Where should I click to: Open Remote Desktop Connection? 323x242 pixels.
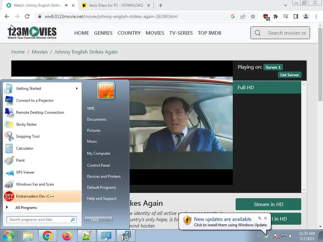42,112
